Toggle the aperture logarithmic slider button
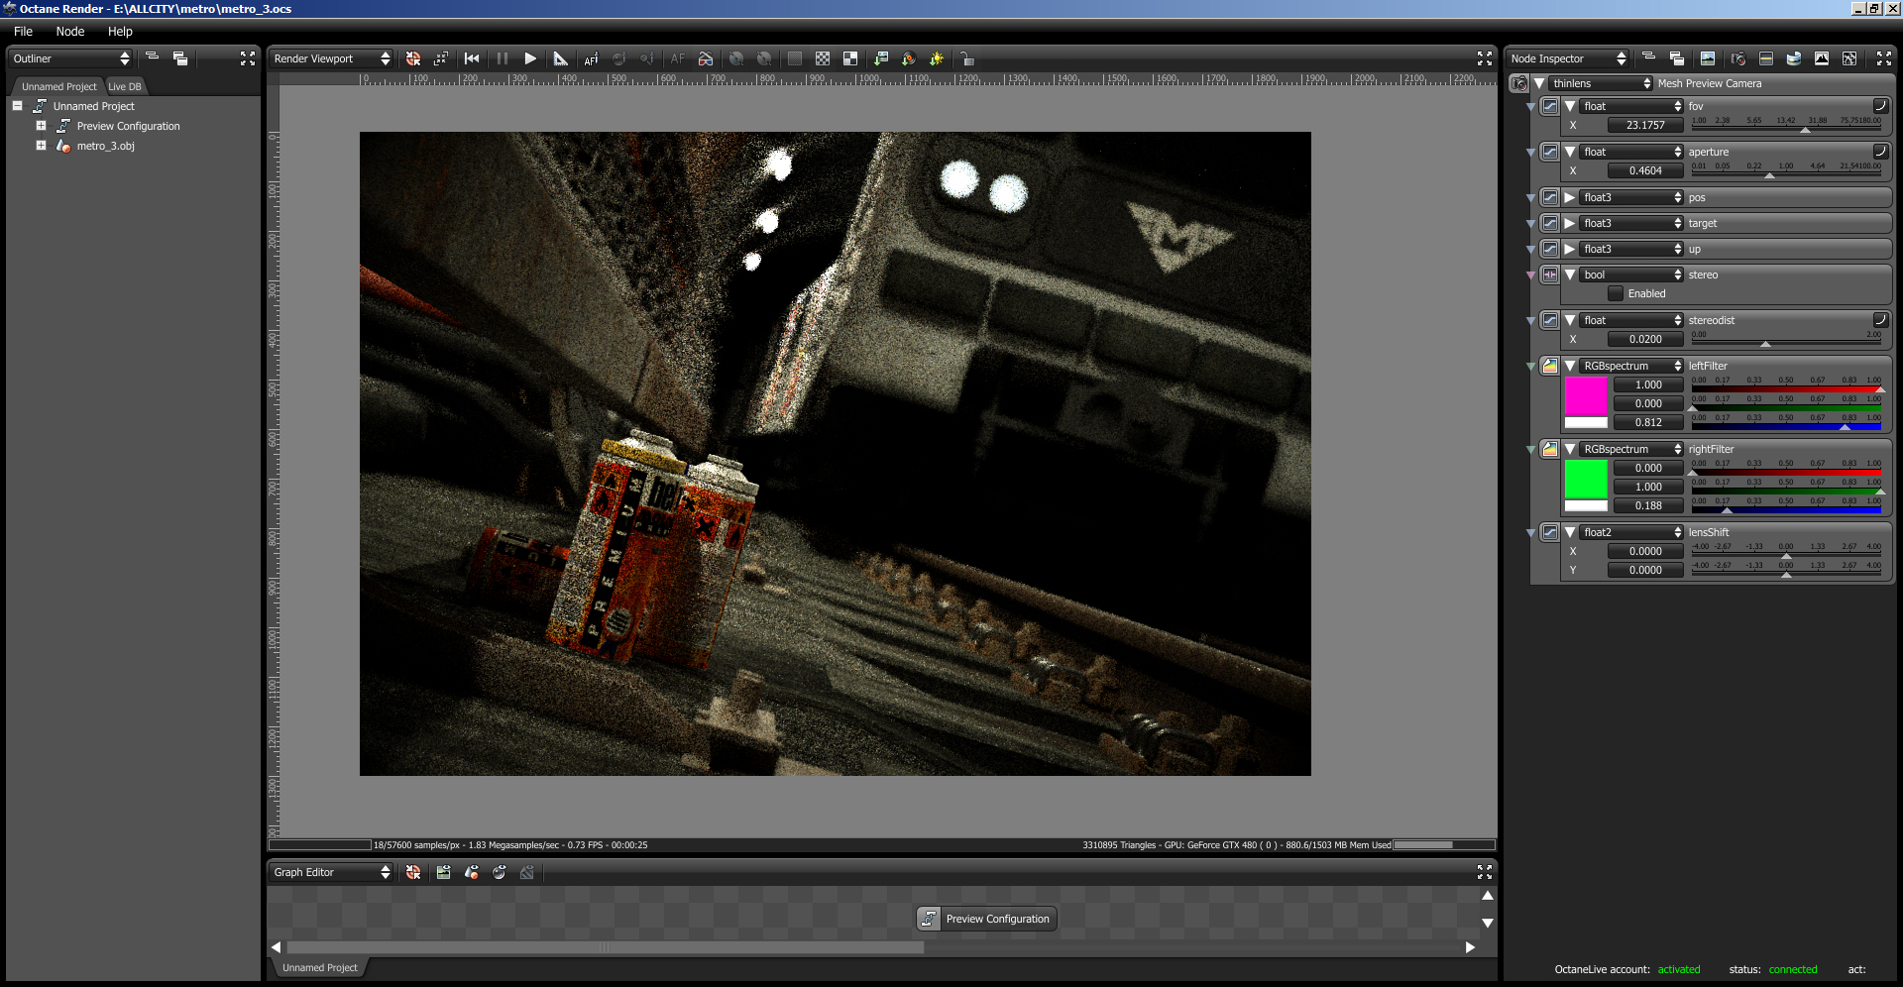 (x=1879, y=151)
